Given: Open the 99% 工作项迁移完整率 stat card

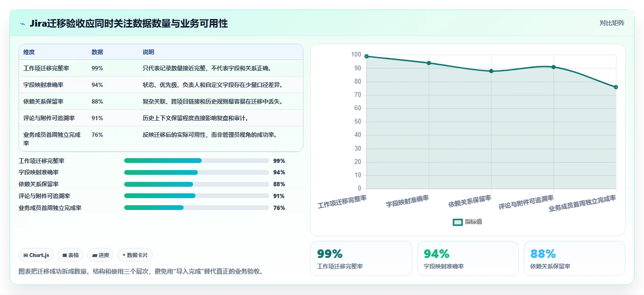Looking at the screenshot, I should click(361, 258).
